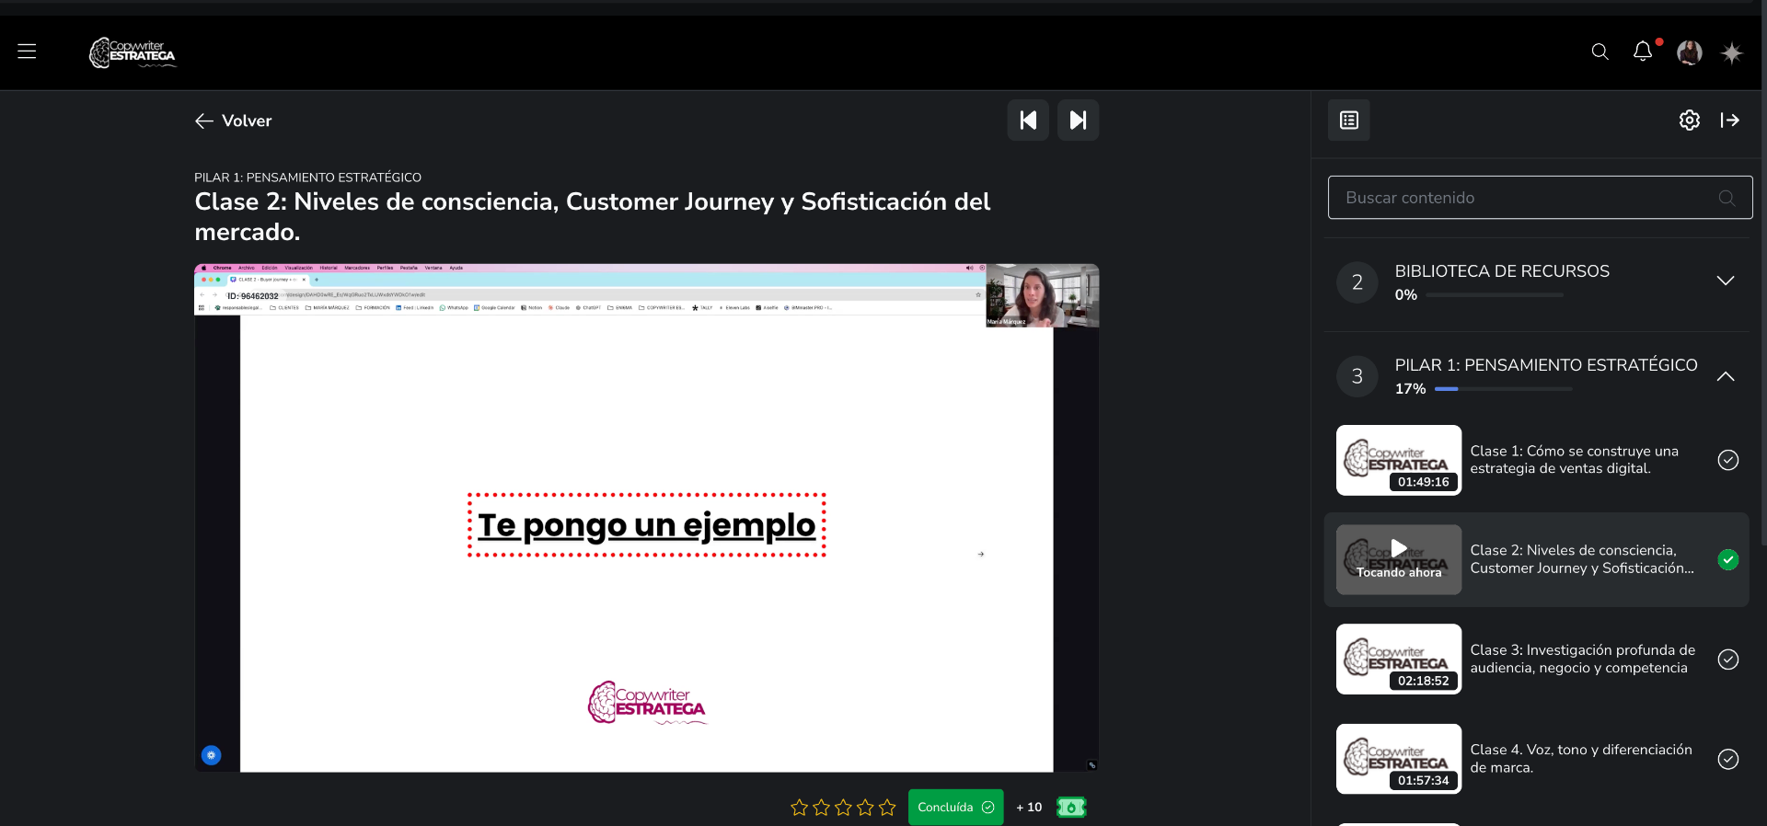
Task: Click the +10 points label
Action: [x=1029, y=807]
